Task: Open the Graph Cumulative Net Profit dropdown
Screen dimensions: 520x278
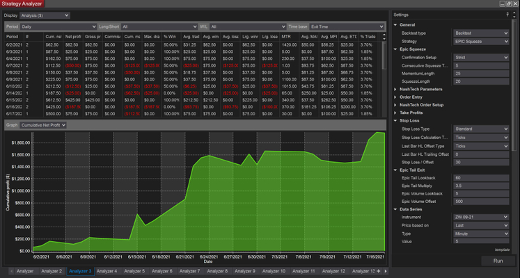Action: coord(42,125)
